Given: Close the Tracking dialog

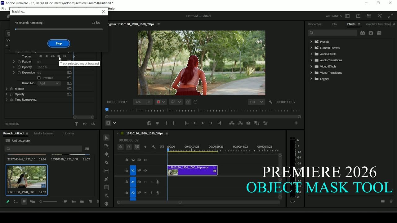Looking at the screenshot, I should pos(104,11).
